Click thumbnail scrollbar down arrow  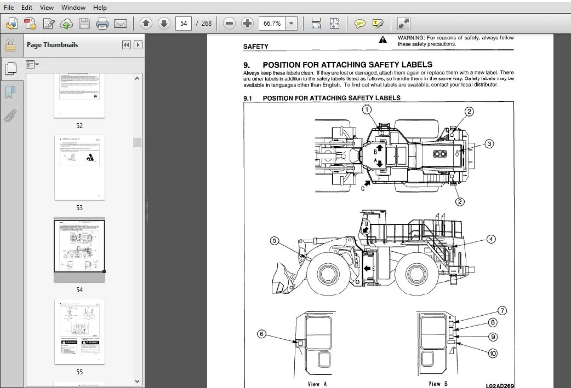(x=138, y=381)
